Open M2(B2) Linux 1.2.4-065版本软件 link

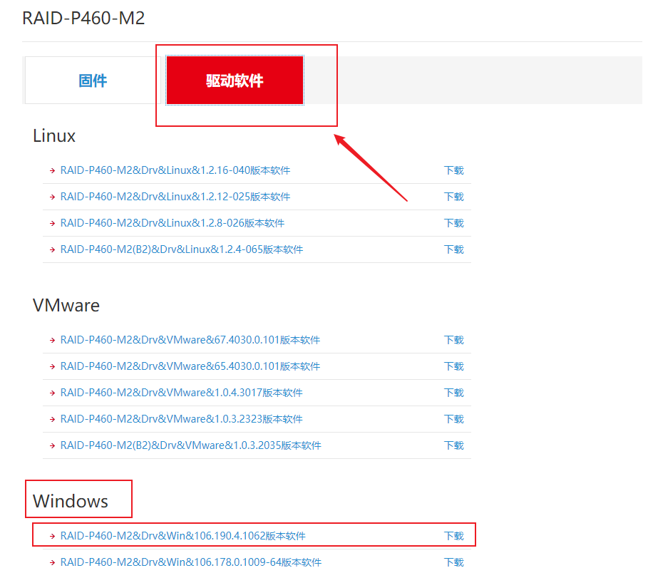click(182, 249)
